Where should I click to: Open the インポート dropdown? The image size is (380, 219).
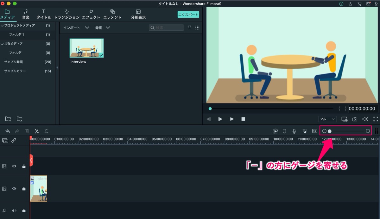76,28
